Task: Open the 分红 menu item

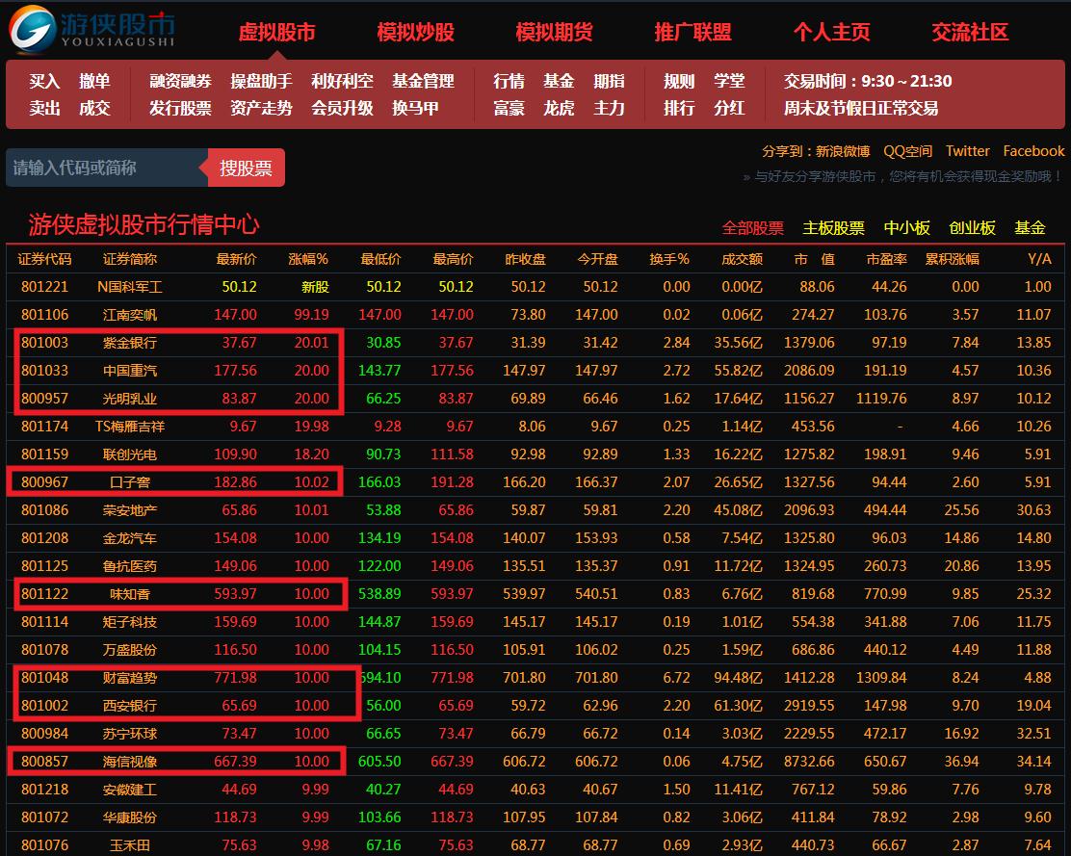Action: (x=728, y=108)
